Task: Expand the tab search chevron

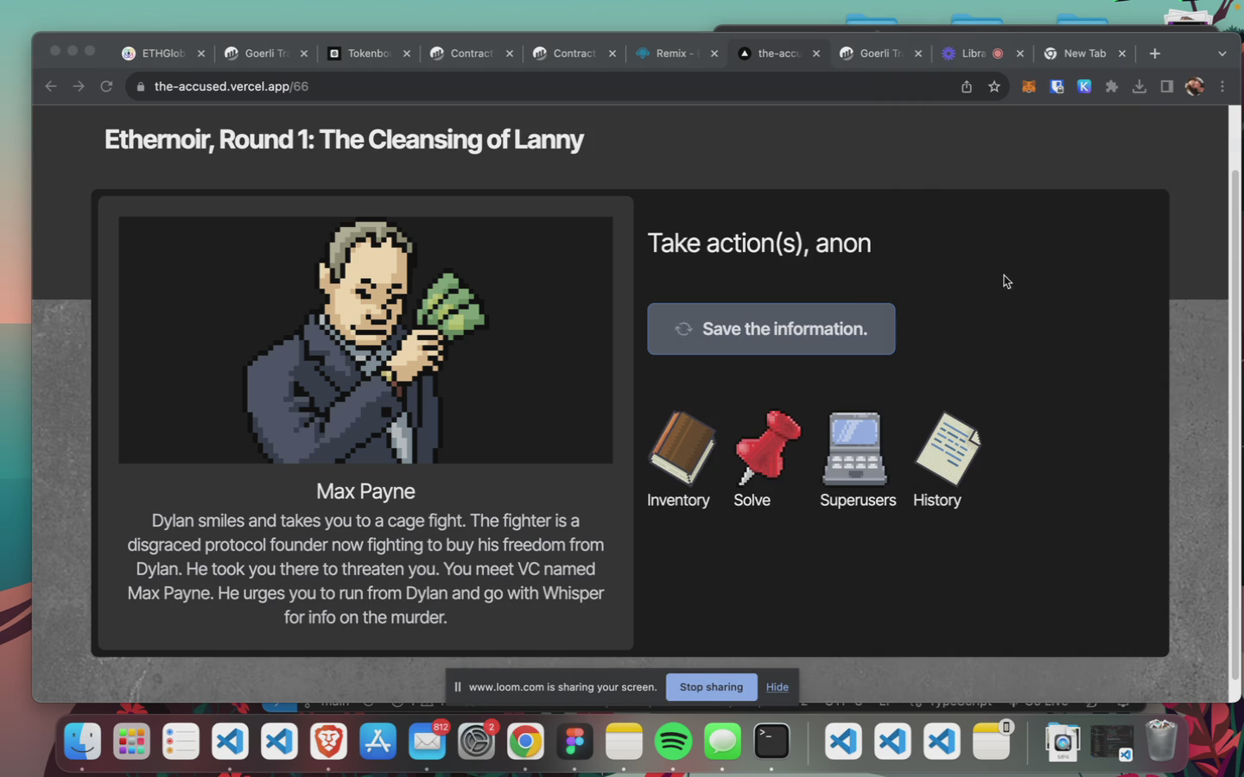Action: pyautogui.click(x=1222, y=54)
